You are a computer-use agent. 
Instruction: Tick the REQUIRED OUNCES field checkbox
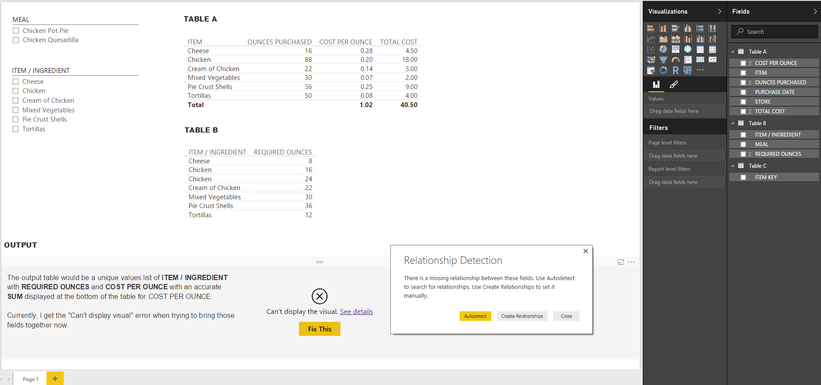(x=743, y=154)
